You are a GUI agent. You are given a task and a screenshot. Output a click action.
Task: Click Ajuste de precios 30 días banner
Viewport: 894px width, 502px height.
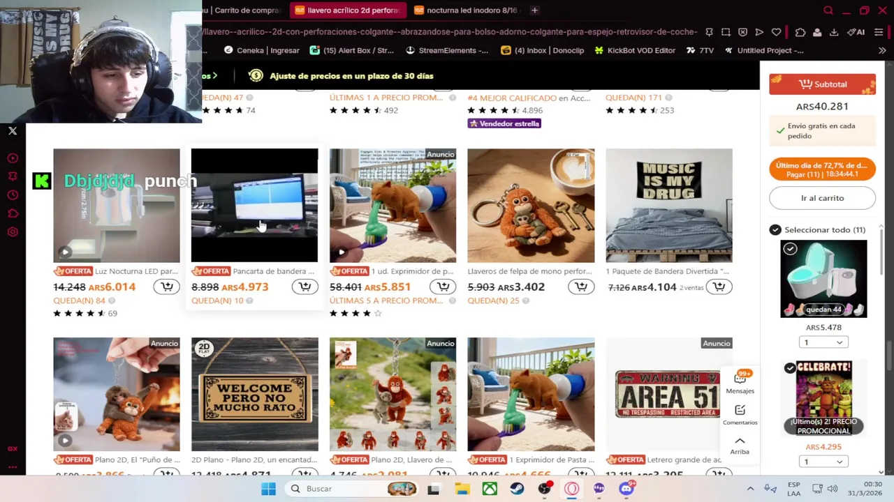(x=342, y=76)
